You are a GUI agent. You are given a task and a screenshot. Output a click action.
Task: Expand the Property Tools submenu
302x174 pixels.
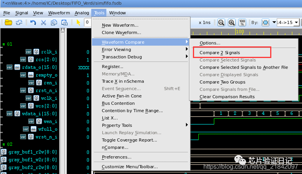click(186, 125)
